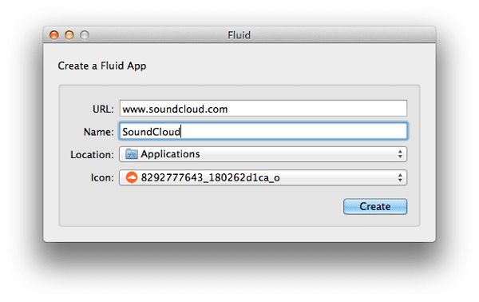Click the grayed-out zoom window button

[85, 35]
